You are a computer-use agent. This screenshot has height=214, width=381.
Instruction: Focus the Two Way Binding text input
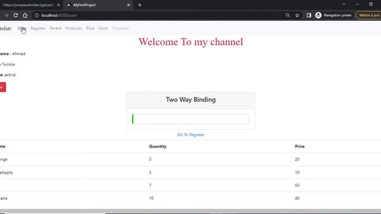coord(190,119)
